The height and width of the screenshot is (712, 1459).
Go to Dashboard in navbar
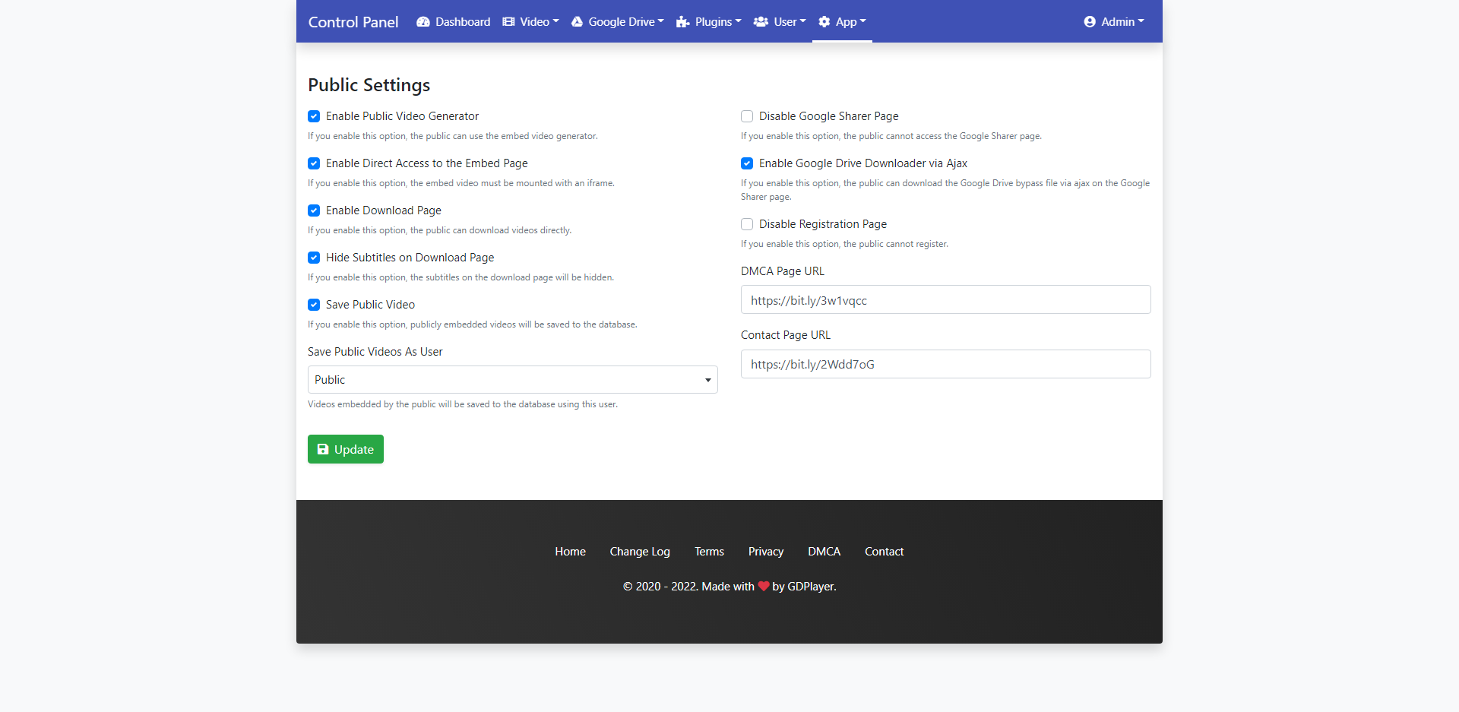tap(454, 22)
